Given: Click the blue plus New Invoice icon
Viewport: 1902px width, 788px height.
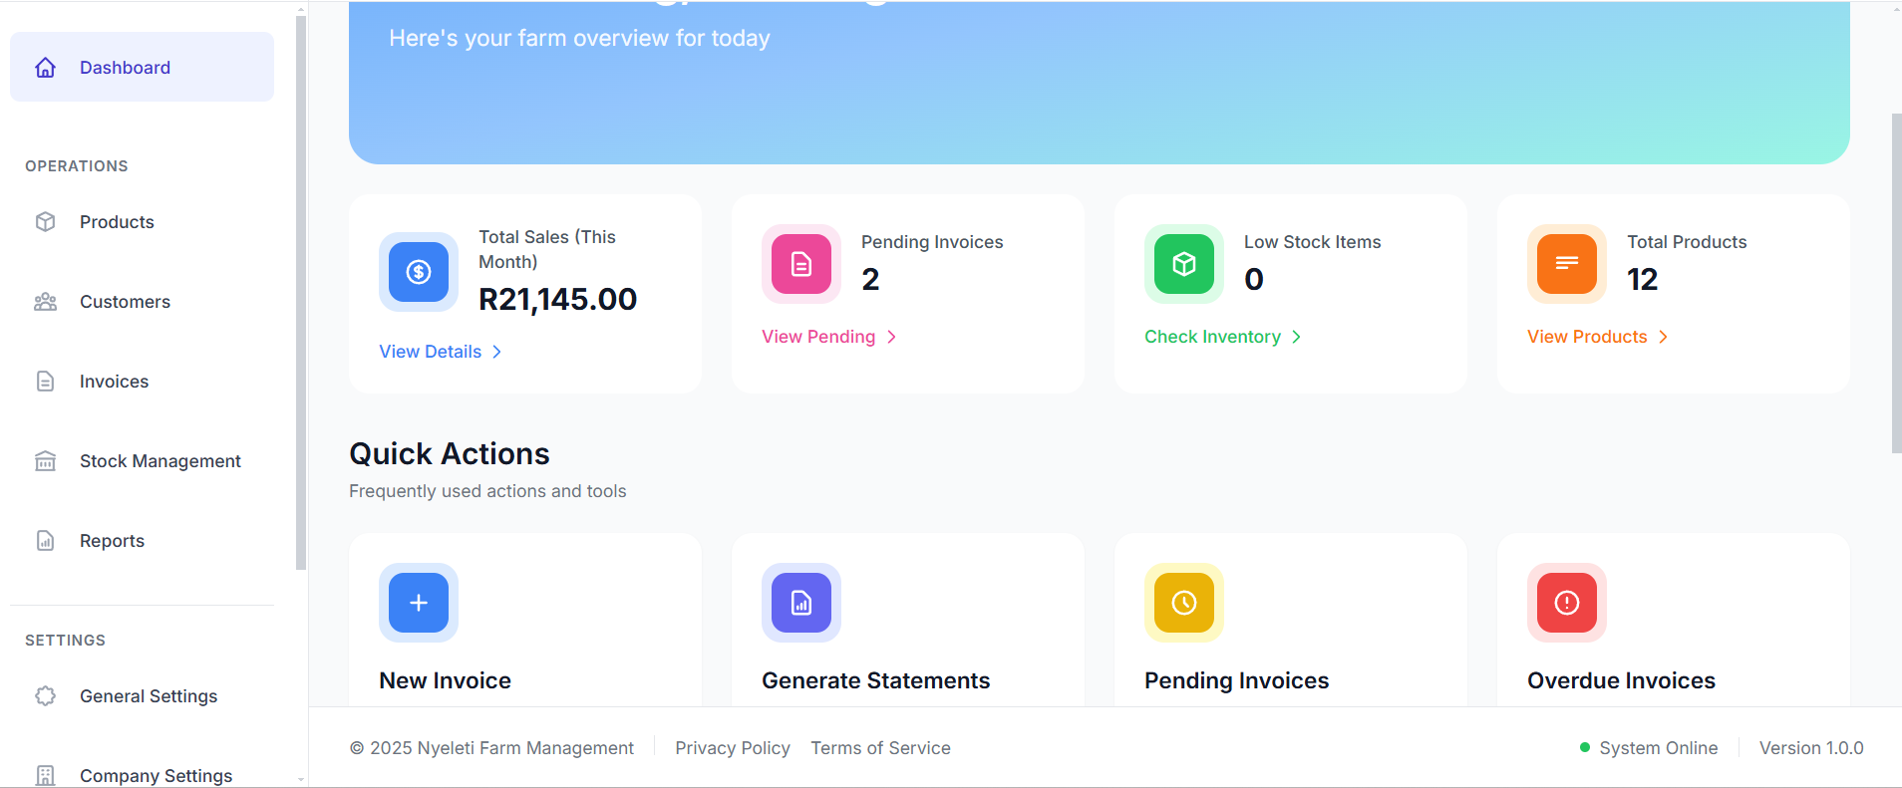Looking at the screenshot, I should click(419, 603).
